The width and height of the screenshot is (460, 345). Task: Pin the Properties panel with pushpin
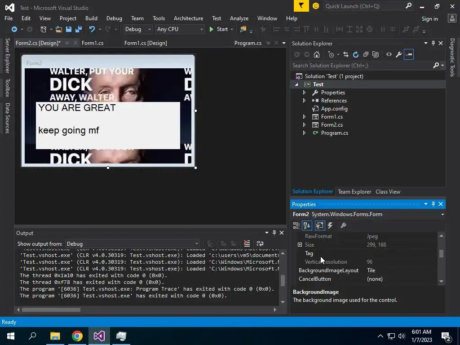[x=433, y=204]
